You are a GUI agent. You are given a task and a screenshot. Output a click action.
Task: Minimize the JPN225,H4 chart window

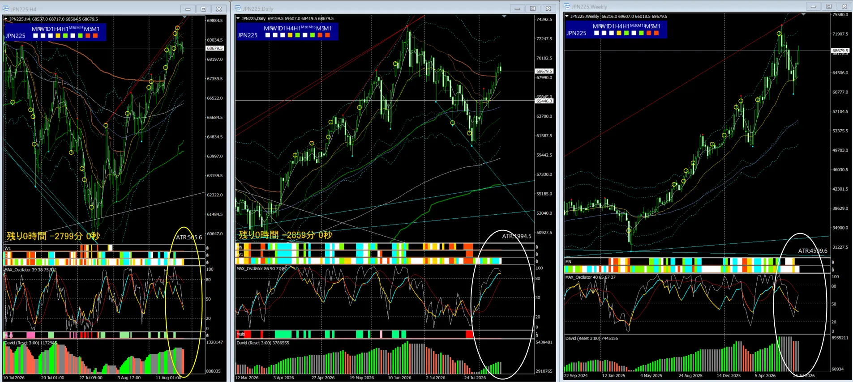click(x=188, y=9)
